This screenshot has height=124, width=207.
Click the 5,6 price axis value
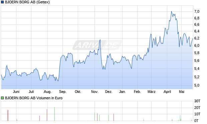[x=197, y=61]
